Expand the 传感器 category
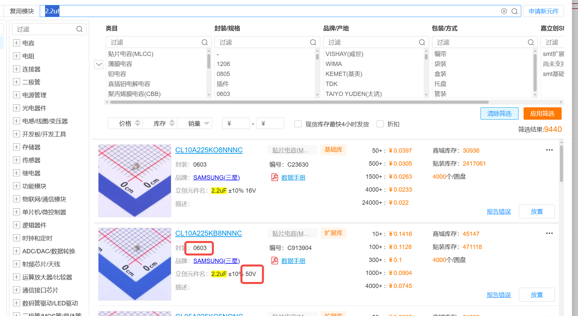 [x=16, y=160]
